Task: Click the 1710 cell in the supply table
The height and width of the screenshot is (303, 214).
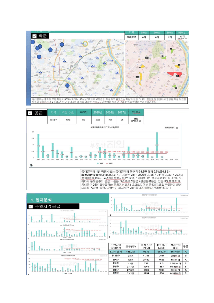Action: (x=68, y=120)
